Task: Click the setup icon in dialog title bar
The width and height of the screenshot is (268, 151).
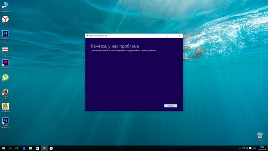Action: [x=87, y=36]
